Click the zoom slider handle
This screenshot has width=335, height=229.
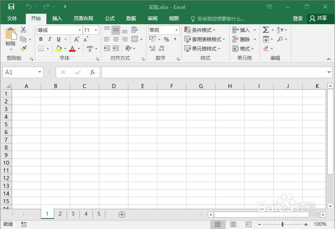pyautogui.click(x=283, y=224)
